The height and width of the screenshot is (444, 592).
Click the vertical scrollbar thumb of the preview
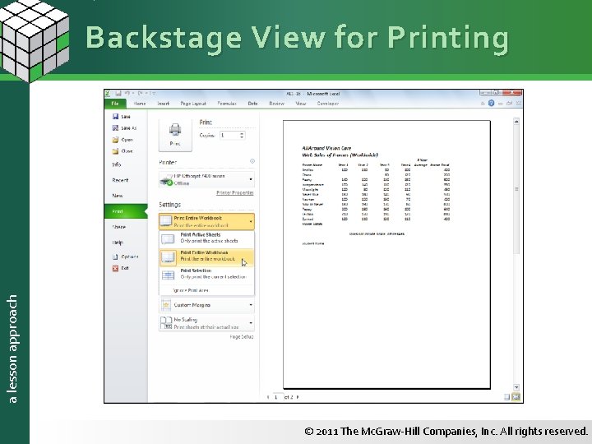pyautogui.click(x=516, y=189)
